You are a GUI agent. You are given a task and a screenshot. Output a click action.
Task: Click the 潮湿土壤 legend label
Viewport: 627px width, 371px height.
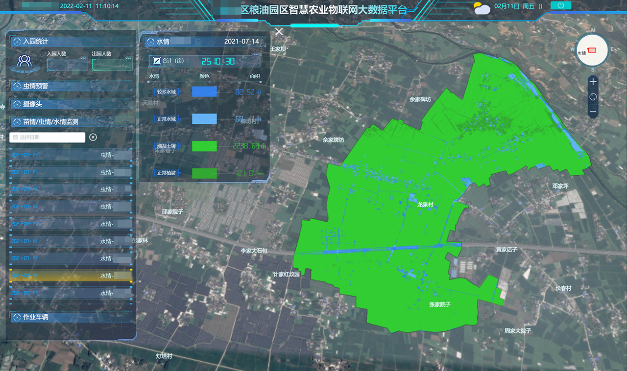(166, 146)
